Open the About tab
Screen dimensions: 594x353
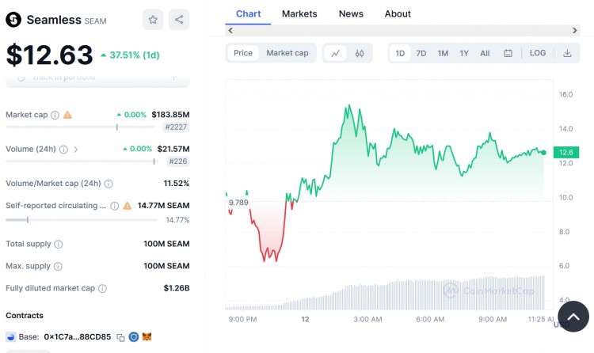point(398,14)
